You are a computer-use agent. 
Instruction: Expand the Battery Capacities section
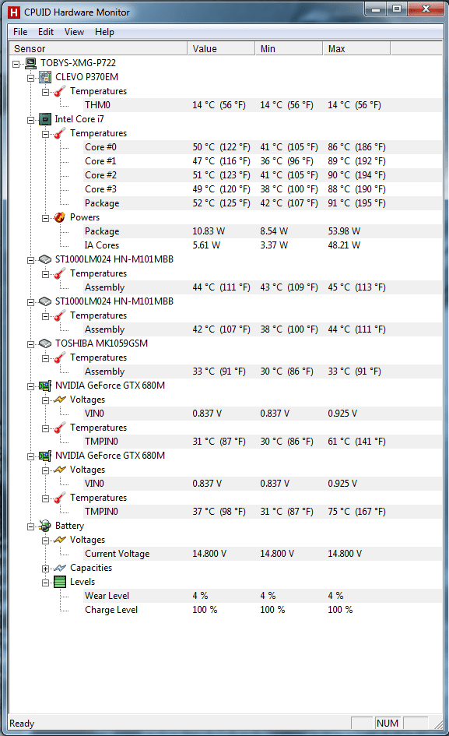click(45, 569)
